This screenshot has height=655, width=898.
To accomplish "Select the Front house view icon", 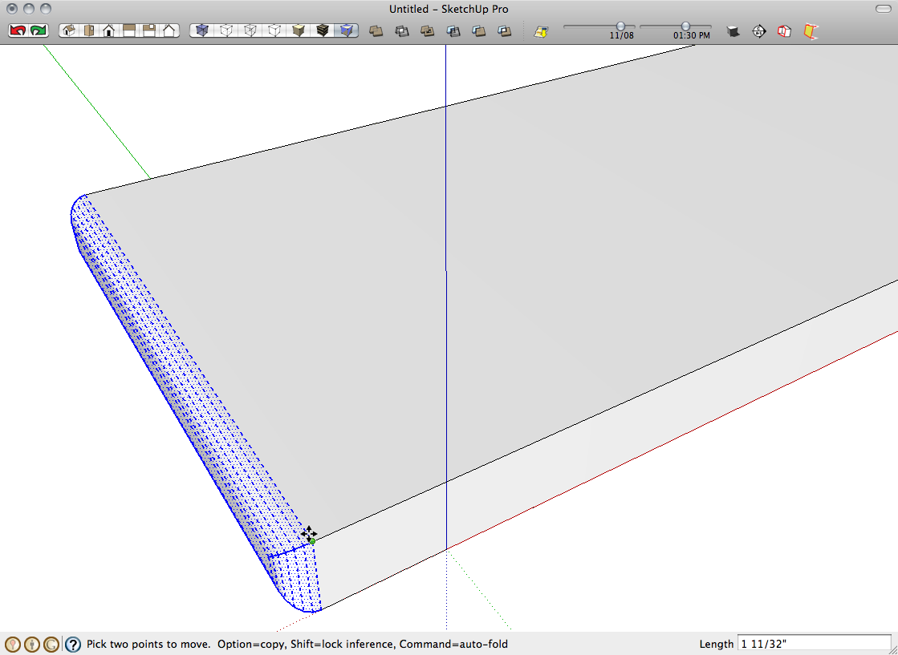I will coord(108,30).
